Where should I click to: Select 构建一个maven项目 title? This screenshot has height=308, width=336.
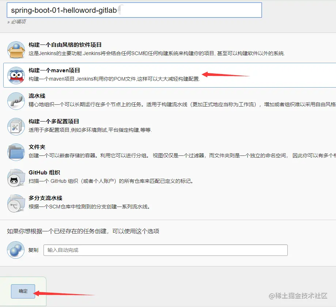[54, 70]
